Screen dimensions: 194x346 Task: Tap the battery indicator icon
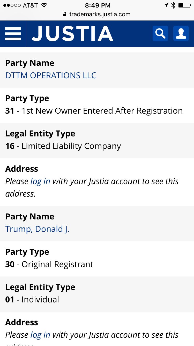tap(185, 5)
